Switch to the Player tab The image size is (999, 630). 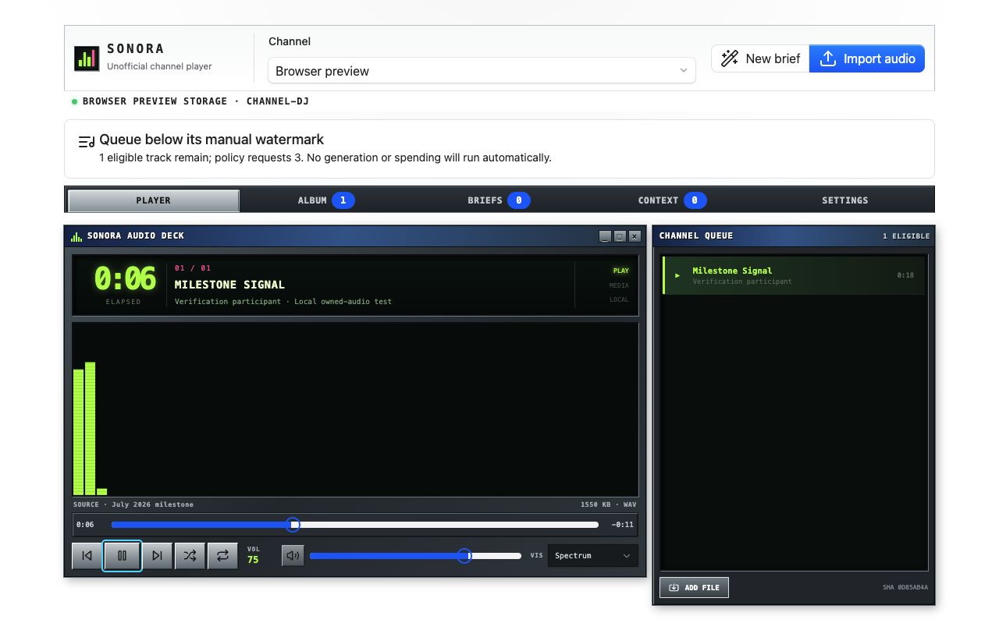click(x=154, y=200)
